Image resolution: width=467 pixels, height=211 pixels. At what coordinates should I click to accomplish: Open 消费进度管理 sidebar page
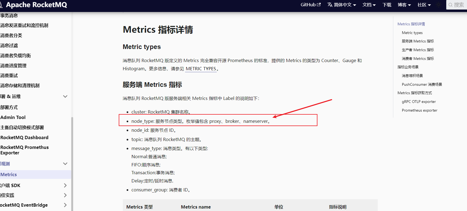[x=13, y=66]
